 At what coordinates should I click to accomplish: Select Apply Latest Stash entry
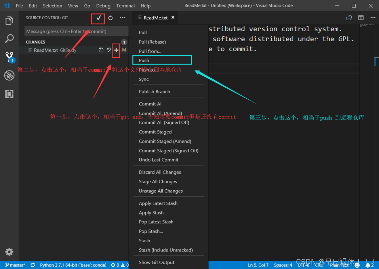(169, 203)
